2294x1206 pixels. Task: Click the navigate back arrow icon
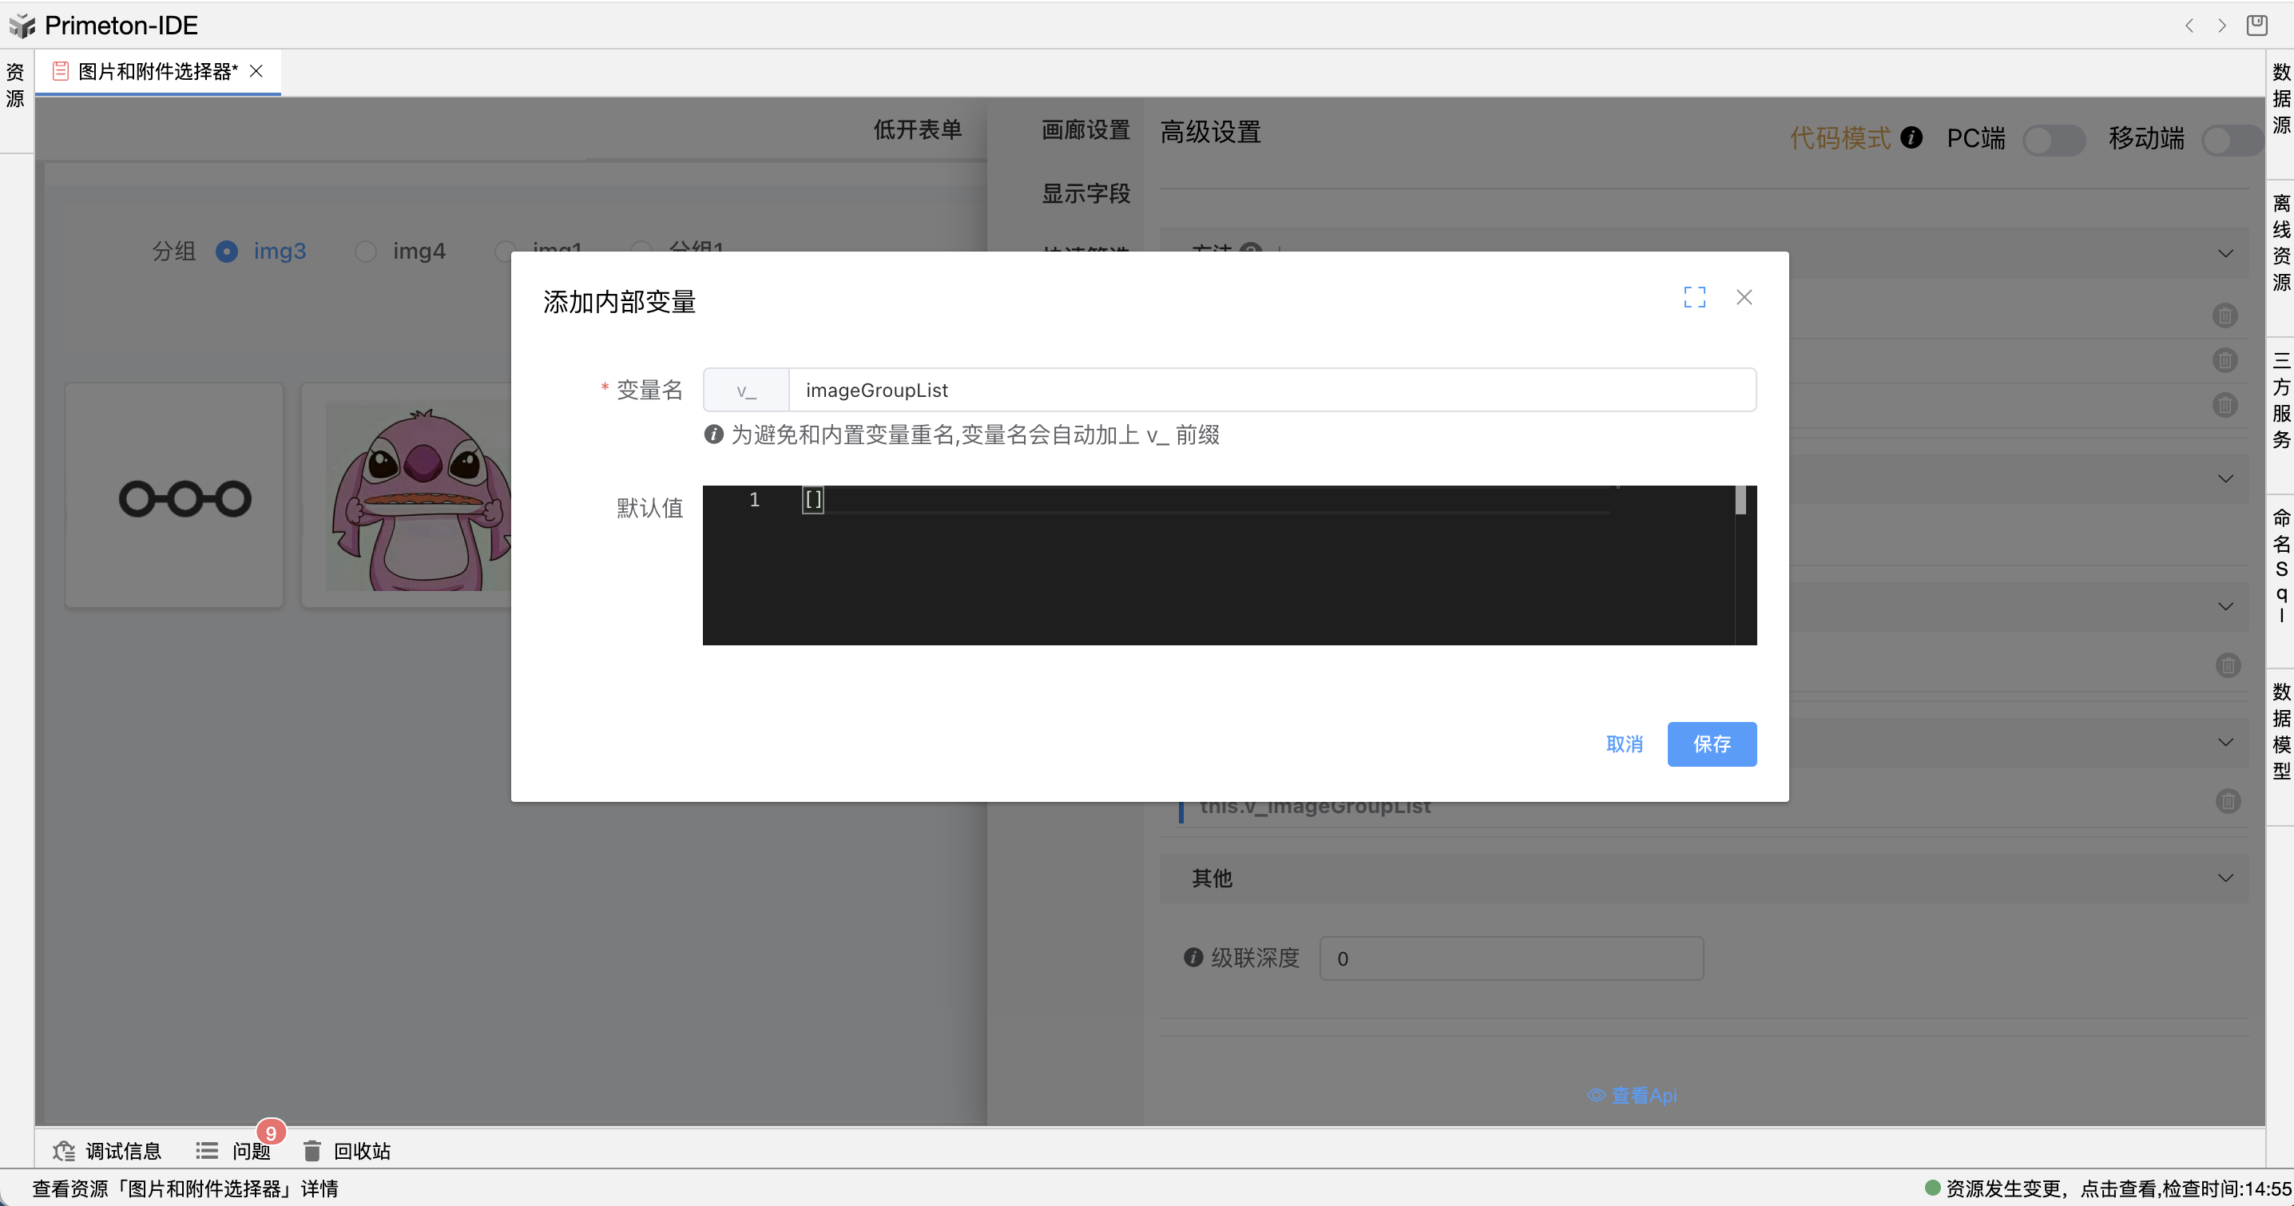2189,26
